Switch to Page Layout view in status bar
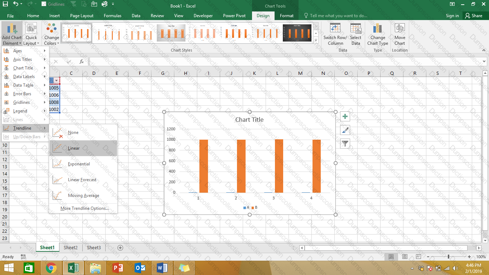The image size is (489, 275). coord(405,257)
